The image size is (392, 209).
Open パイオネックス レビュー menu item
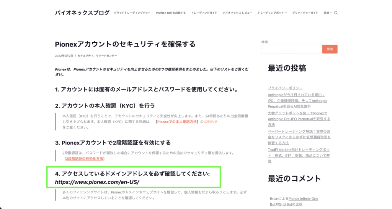coord(237,13)
